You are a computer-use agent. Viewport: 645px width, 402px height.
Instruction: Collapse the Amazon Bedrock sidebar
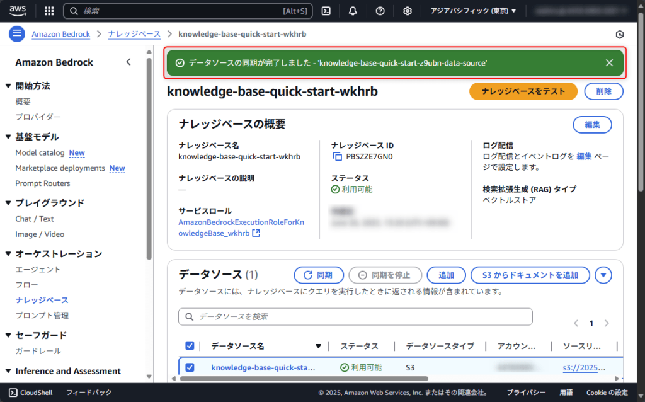click(128, 62)
